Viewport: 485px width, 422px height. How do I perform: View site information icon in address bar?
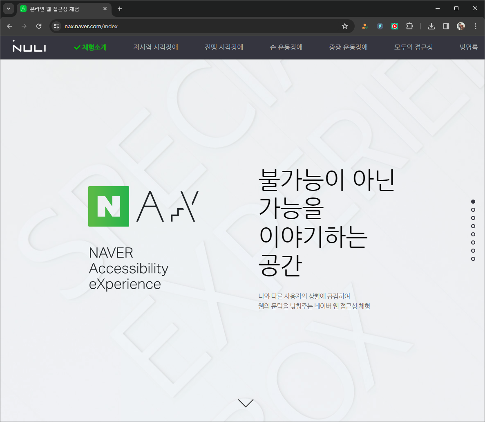tap(56, 26)
